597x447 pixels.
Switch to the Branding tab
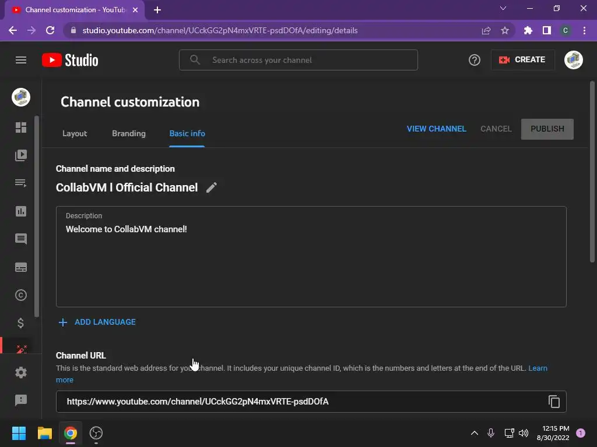pos(129,133)
